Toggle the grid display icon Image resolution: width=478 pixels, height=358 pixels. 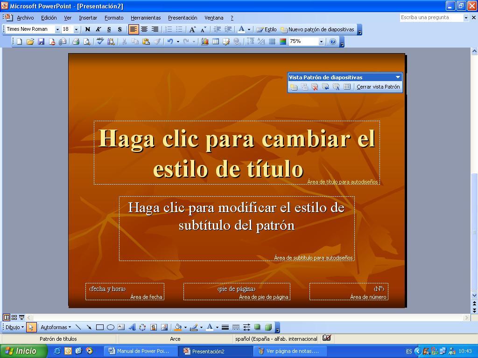pos(272,41)
